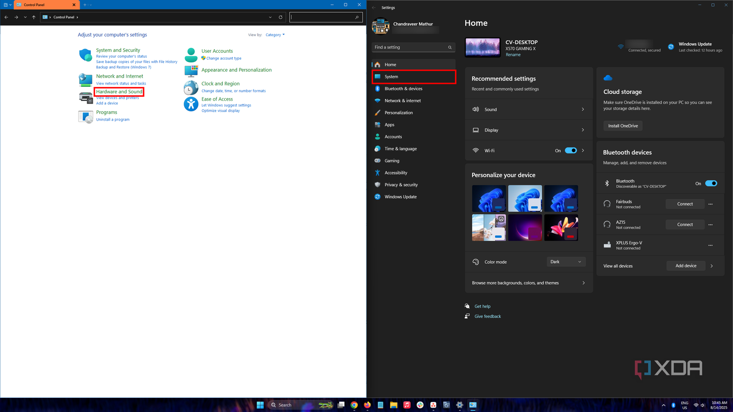733x412 pixels.
Task: Click the Programs category icon
Action: (x=86, y=117)
